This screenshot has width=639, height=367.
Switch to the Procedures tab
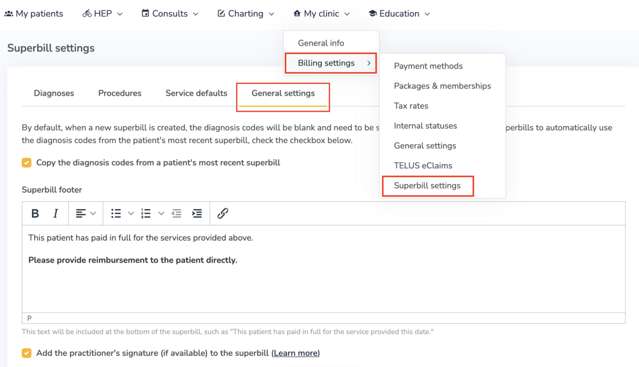click(120, 93)
